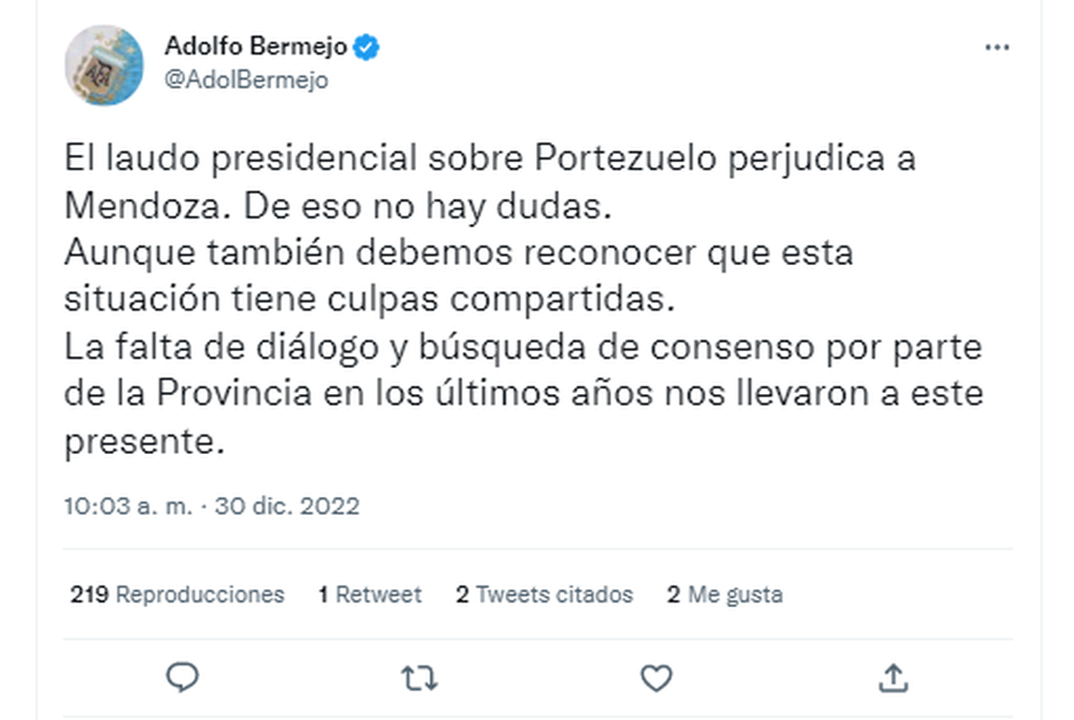Click the 10:03 a. m. timestamp
Screen dimensions: 1074x720
pos(128,506)
